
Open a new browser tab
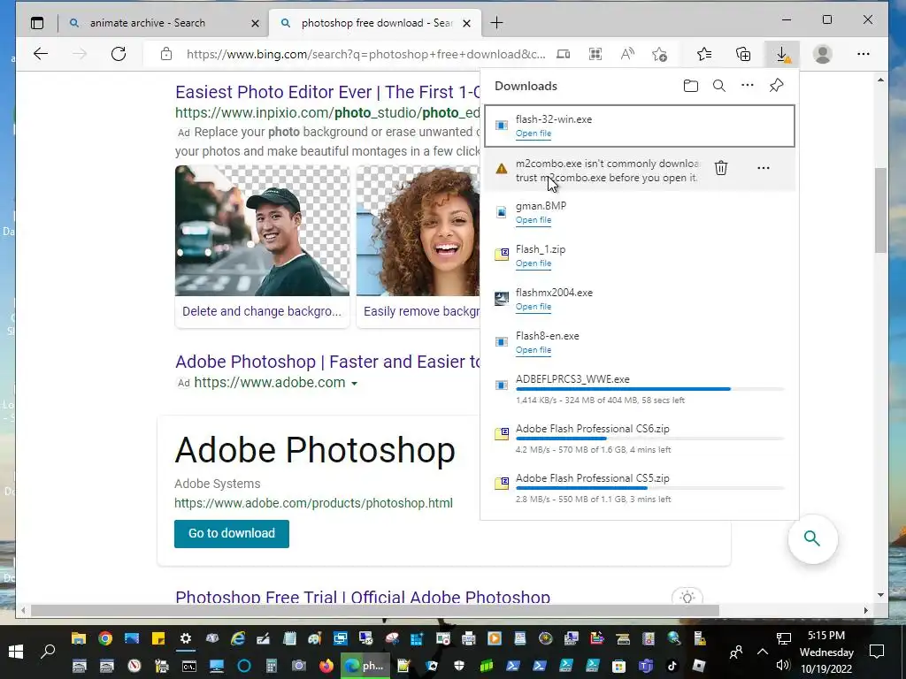click(x=496, y=23)
